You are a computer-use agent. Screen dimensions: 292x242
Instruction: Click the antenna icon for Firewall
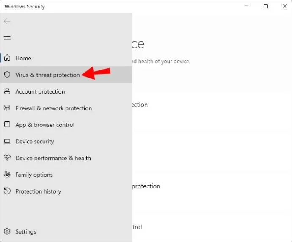pyautogui.click(x=7, y=108)
